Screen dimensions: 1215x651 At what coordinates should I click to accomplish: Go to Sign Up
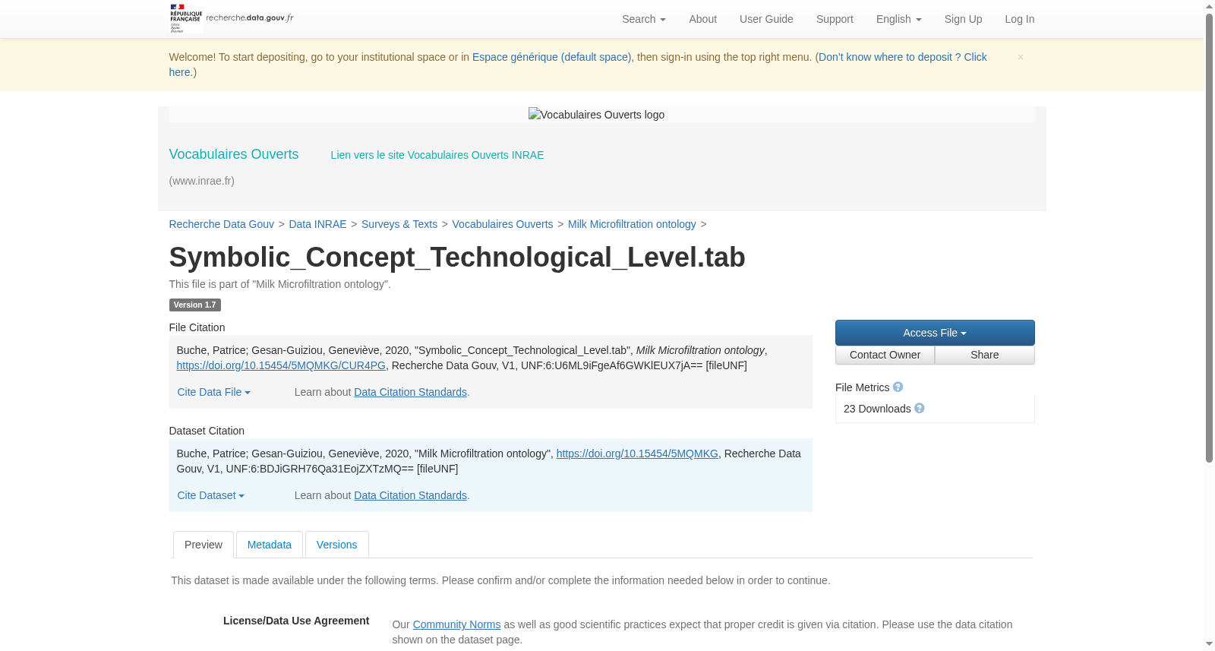963,19
